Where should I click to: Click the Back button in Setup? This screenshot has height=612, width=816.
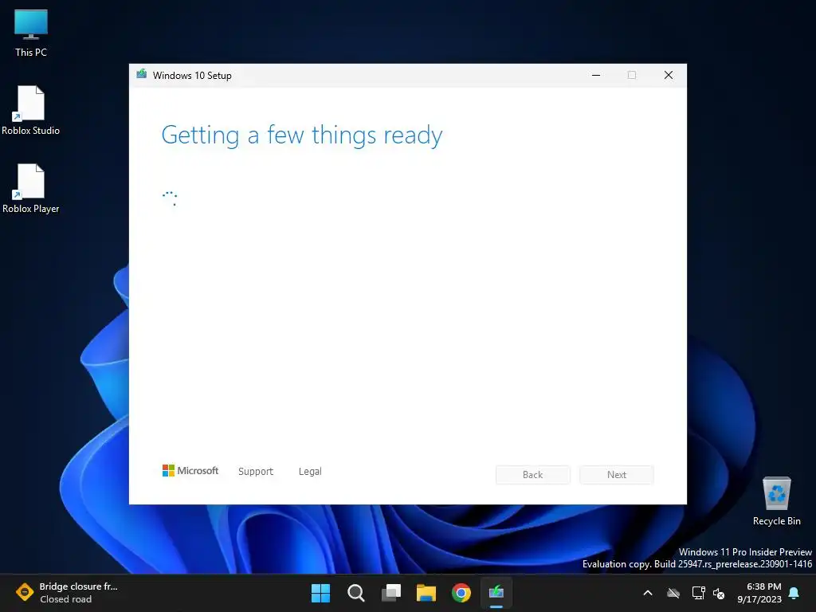click(532, 475)
